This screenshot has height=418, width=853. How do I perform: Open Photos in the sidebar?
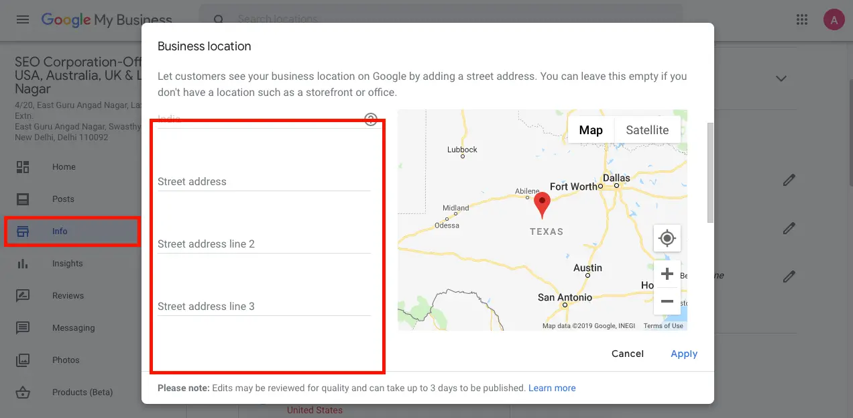pos(66,360)
